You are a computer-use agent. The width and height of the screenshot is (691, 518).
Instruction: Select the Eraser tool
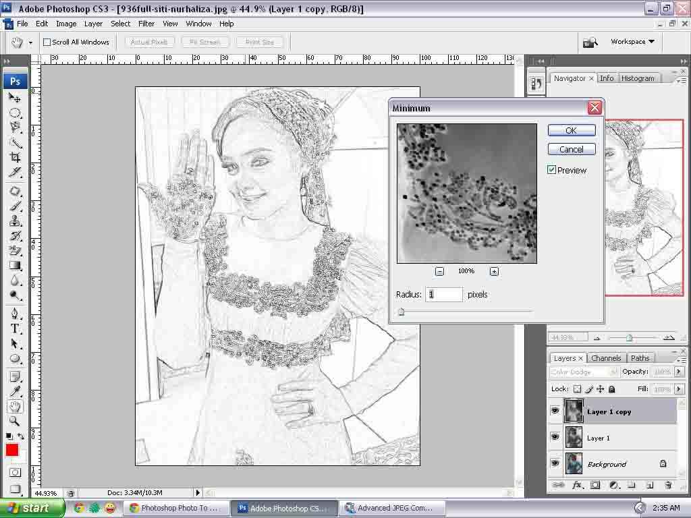15,251
